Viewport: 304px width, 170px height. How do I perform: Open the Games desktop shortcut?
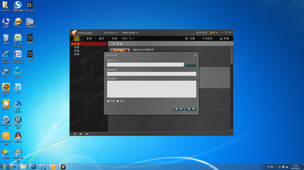(x=18, y=23)
